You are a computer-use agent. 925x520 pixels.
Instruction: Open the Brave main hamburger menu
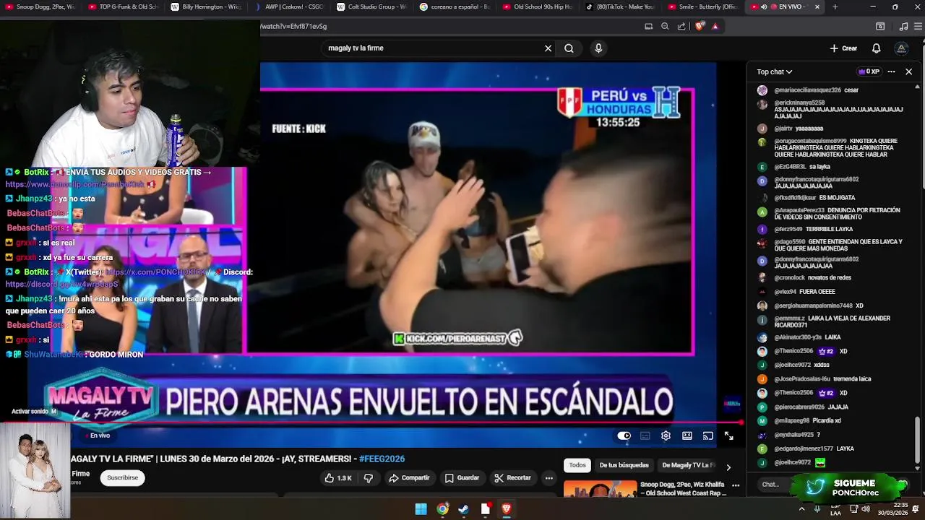click(916, 26)
